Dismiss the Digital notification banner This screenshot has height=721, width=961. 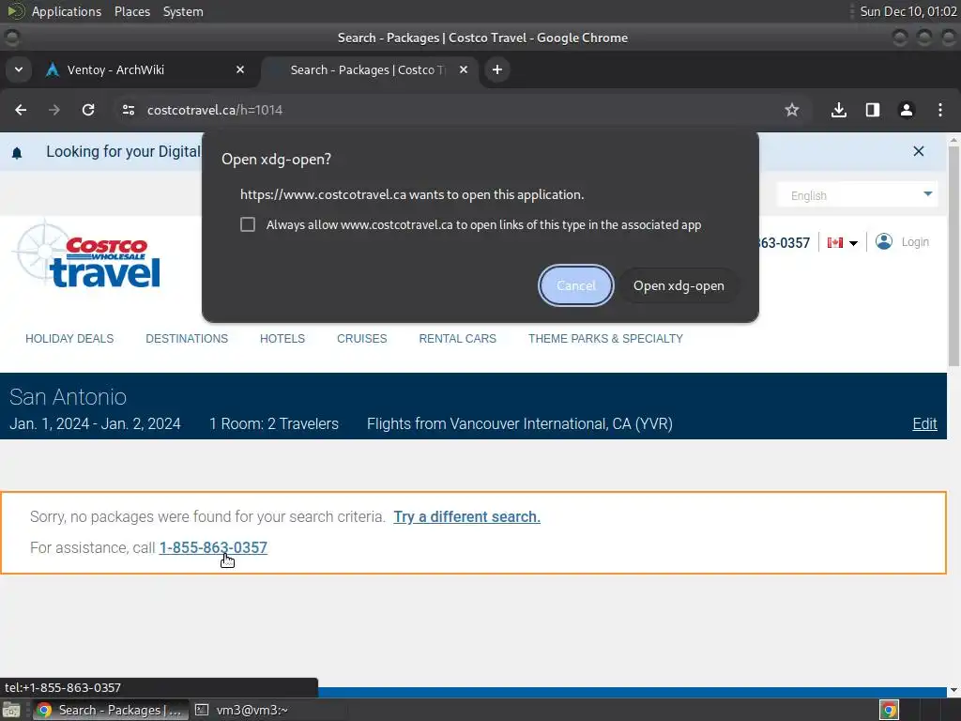[918, 151]
